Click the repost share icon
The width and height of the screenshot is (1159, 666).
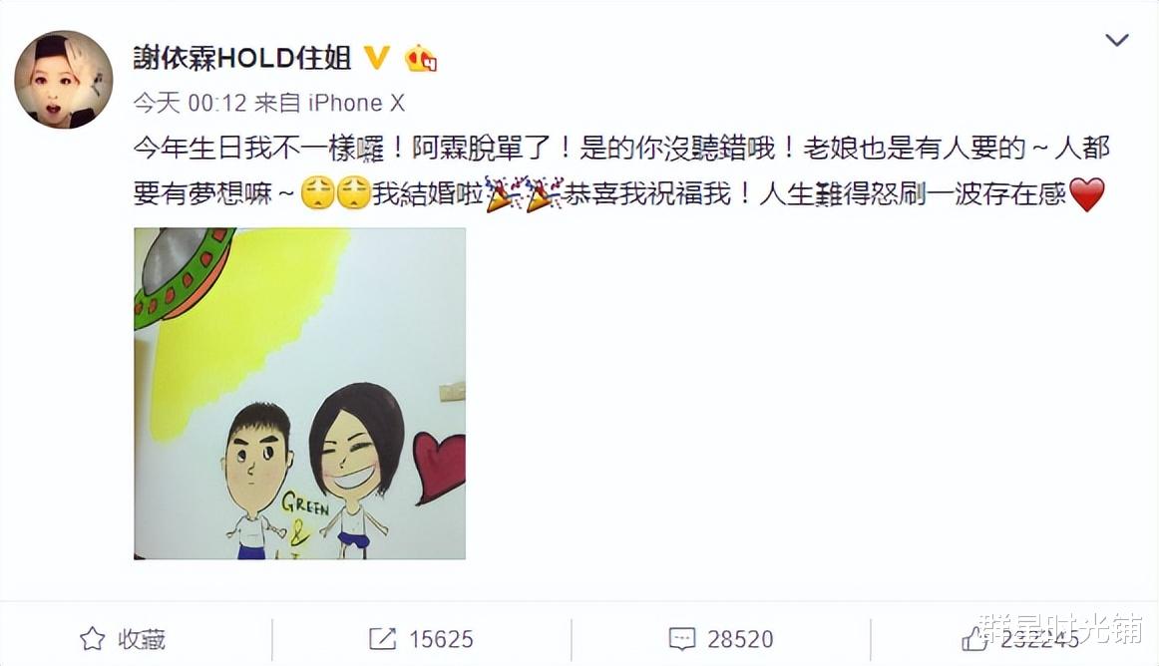(x=382, y=639)
